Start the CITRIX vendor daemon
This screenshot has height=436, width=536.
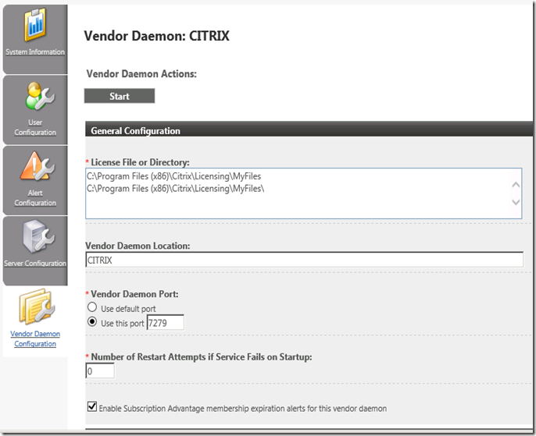pos(120,96)
